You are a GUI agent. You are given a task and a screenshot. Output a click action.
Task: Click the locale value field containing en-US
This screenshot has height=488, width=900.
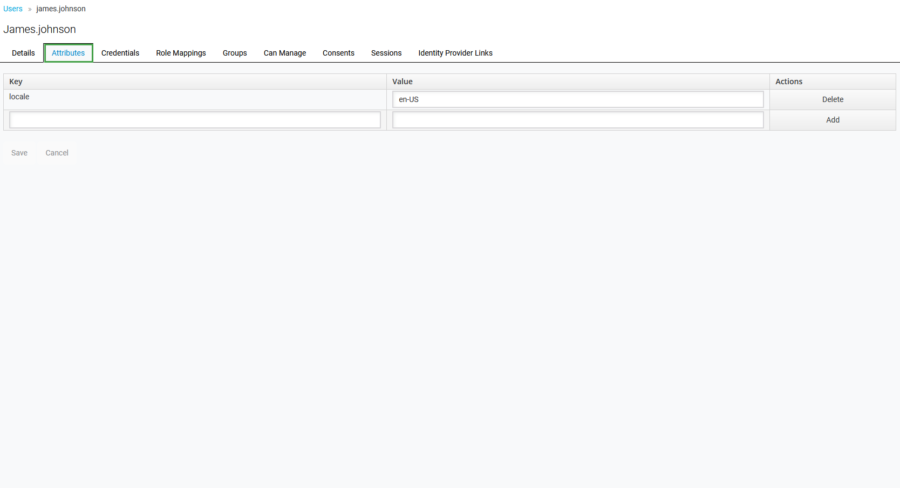pos(578,99)
